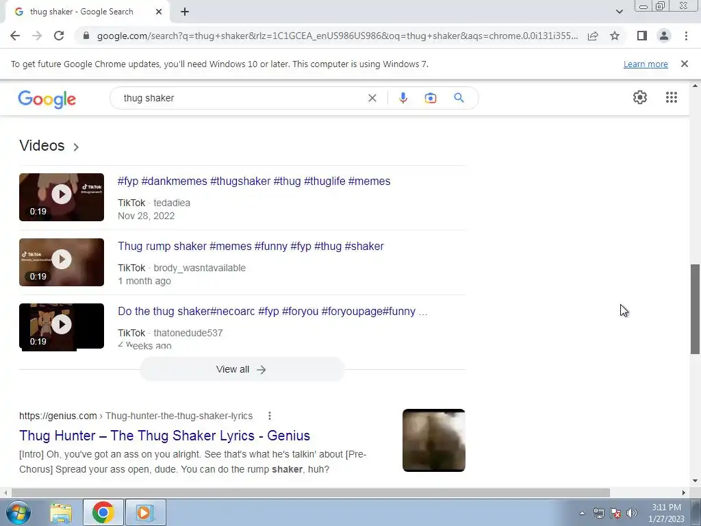Click the Nov 28, 2022 date text
This screenshot has height=526, width=701.
point(146,216)
